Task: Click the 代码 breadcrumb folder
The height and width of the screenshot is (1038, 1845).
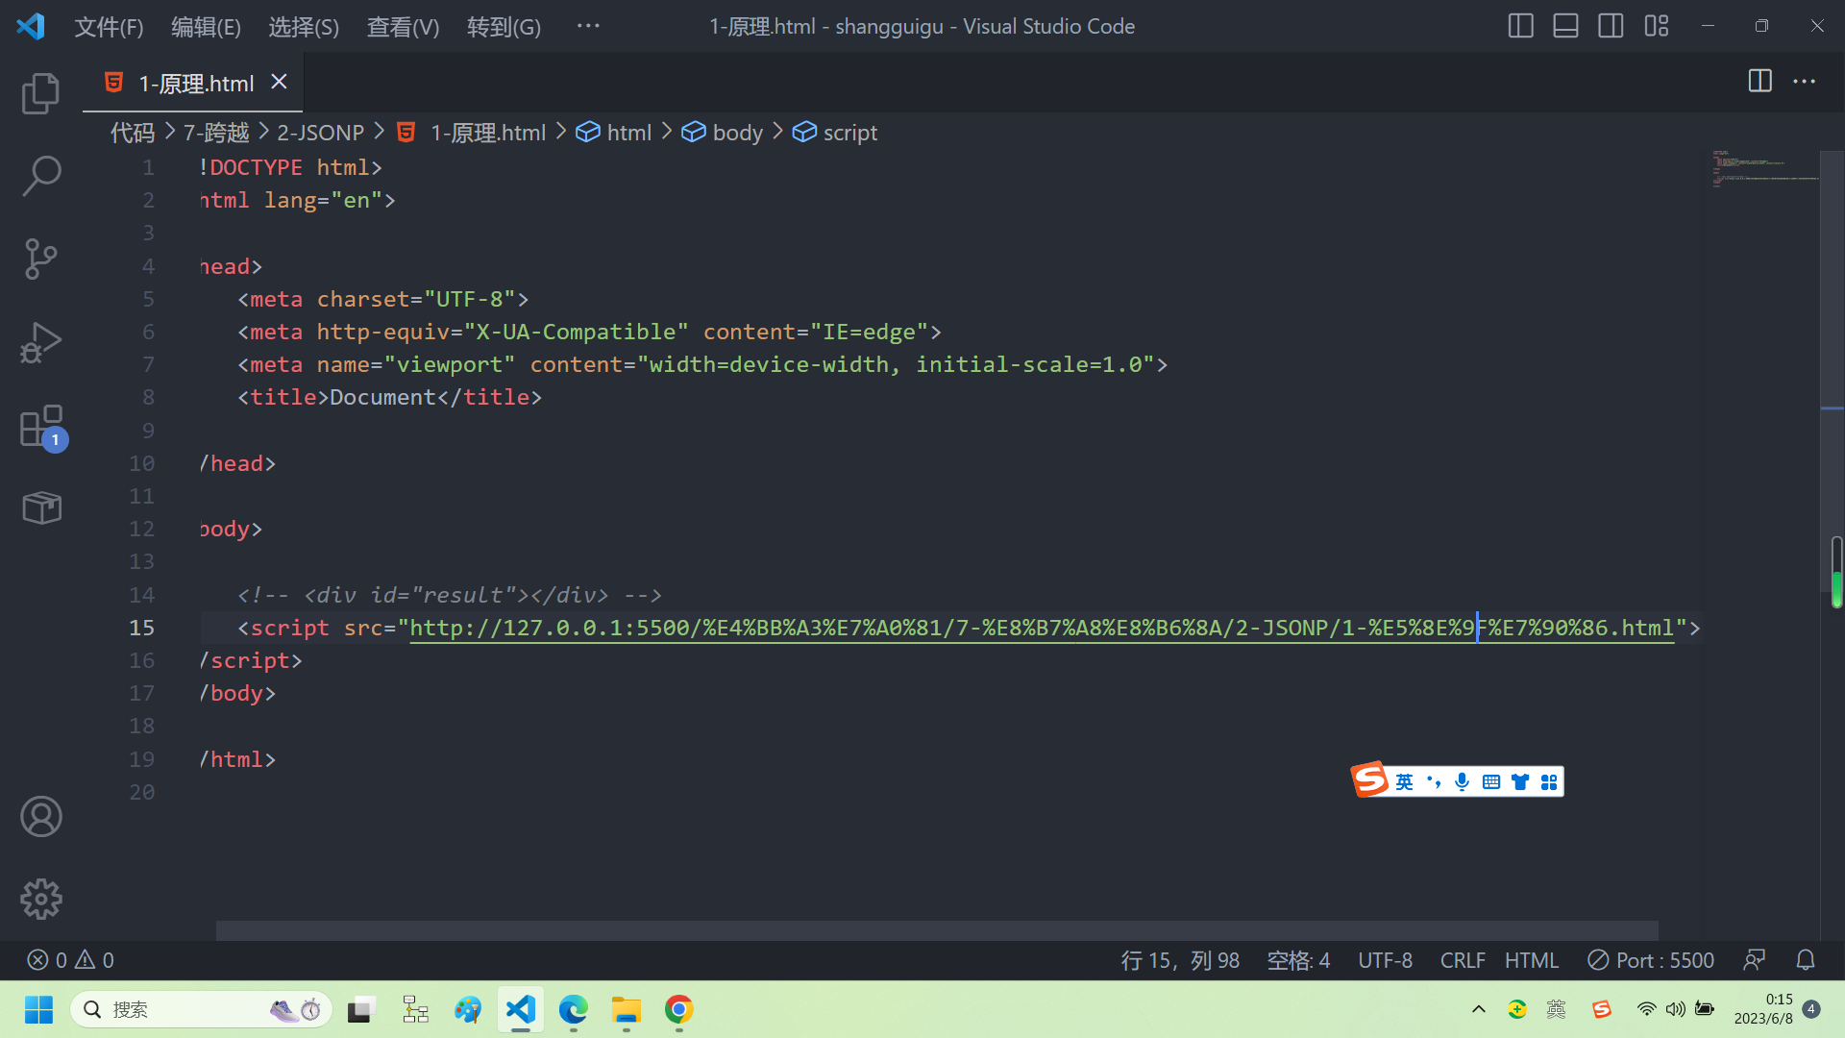Action: (x=133, y=133)
